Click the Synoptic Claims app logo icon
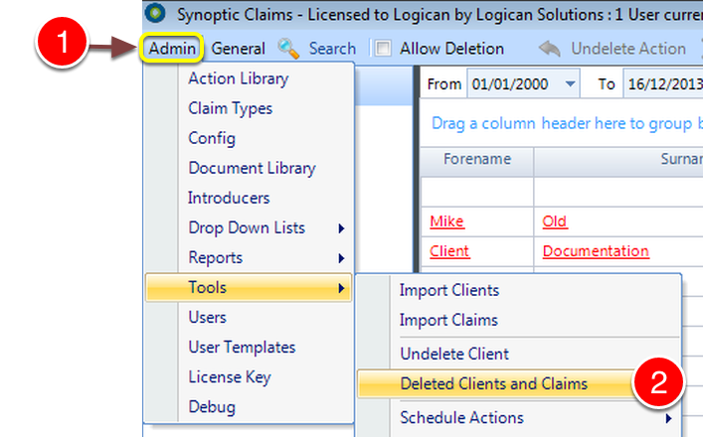The image size is (703, 437). click(x=155, y=13)
